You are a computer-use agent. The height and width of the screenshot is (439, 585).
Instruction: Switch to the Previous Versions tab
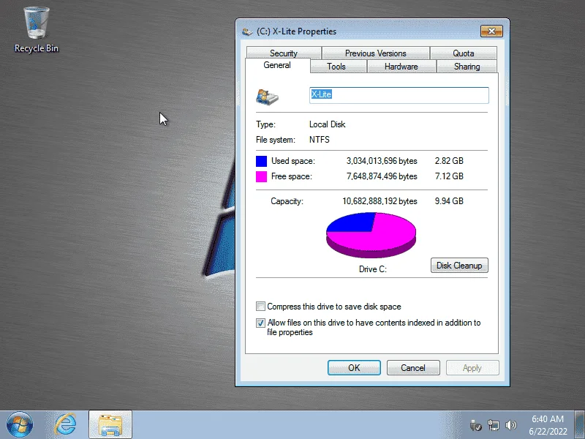376,53
